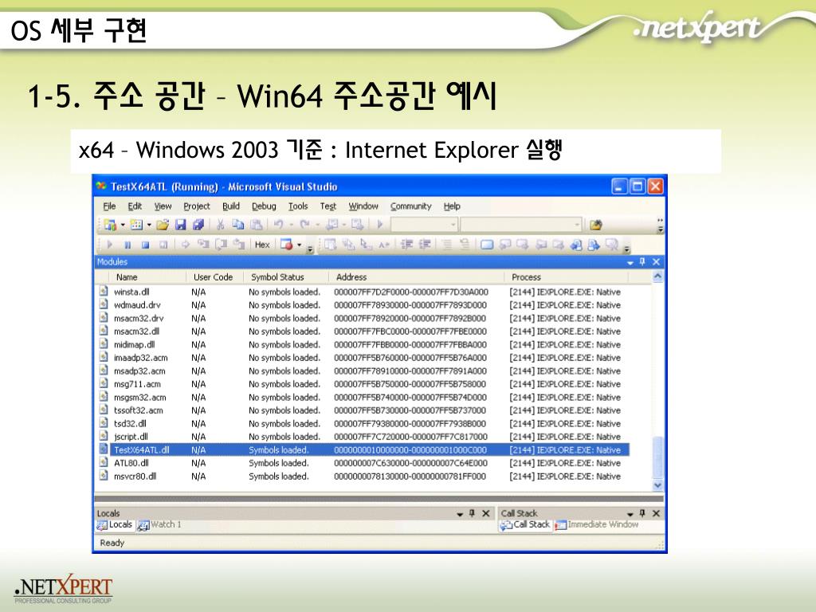Open the Solution Platforms combo box
The width and height of the screenshot is (816, 612).
click(x=521, y=225)
